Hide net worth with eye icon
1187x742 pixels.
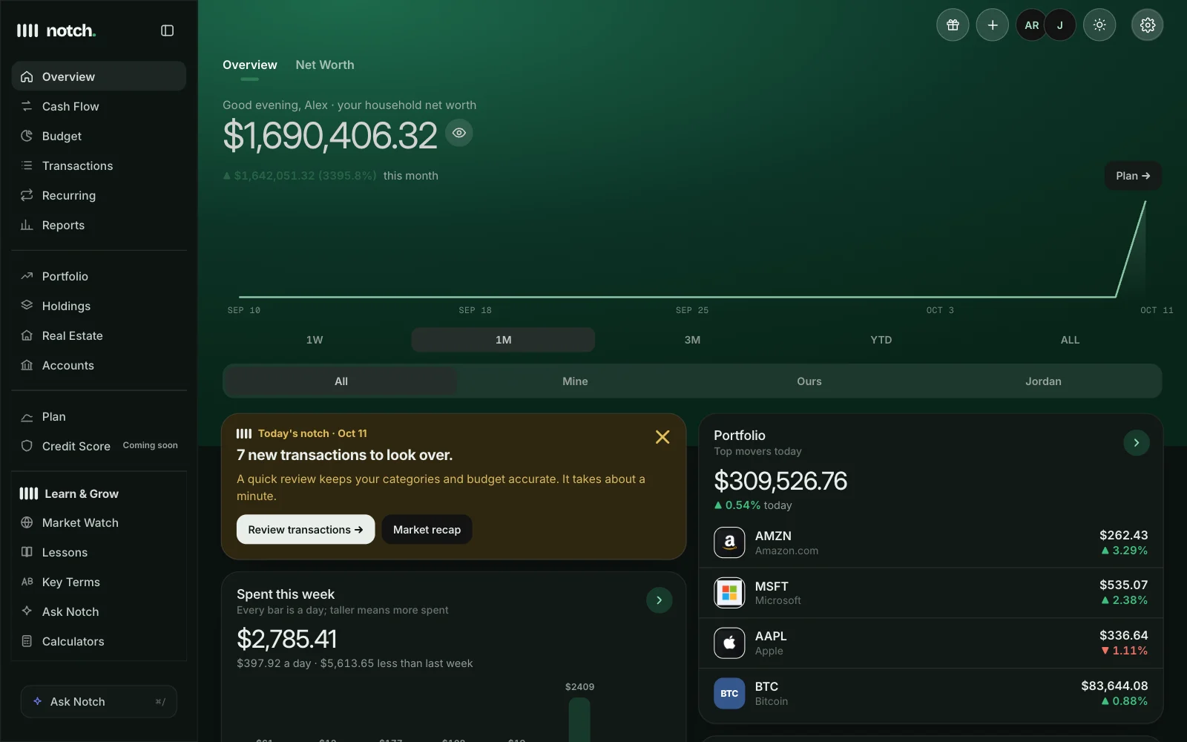tap(459, 133)
